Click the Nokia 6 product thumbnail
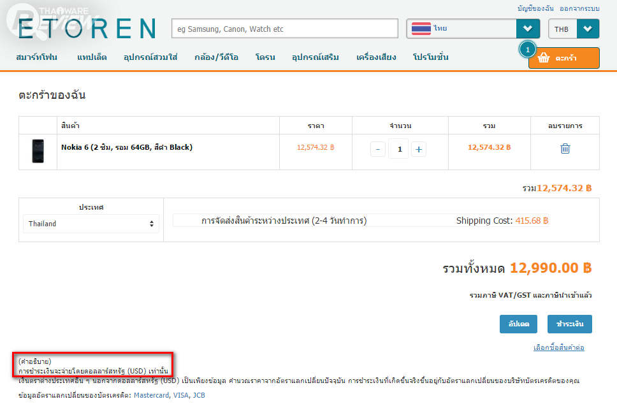 [x=38, y=151]
